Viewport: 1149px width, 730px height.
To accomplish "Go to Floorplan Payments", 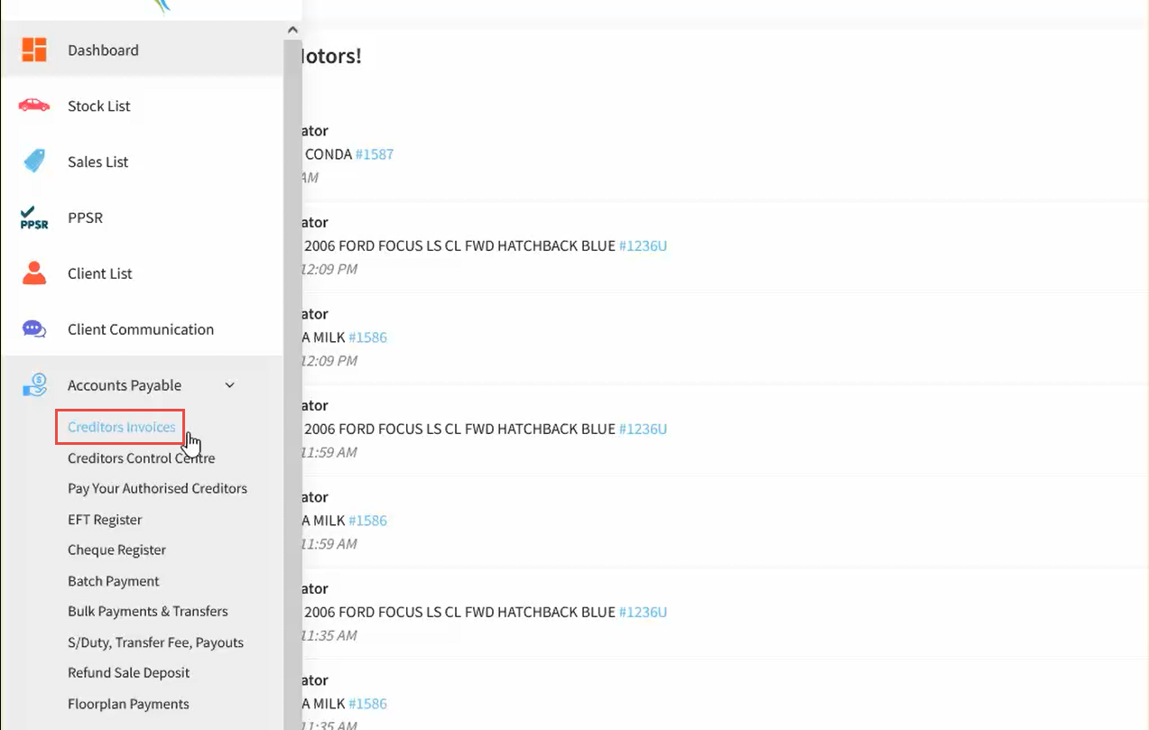I will pos(128,704).
